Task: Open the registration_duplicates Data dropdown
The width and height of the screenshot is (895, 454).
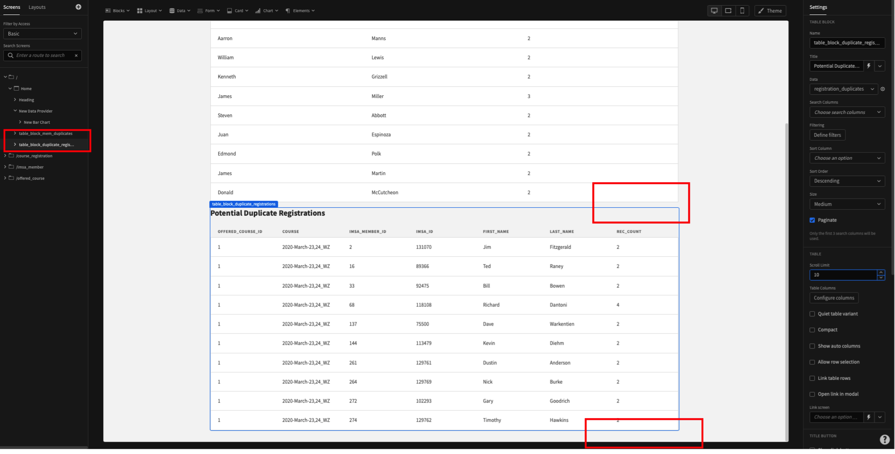Action: 843,89
